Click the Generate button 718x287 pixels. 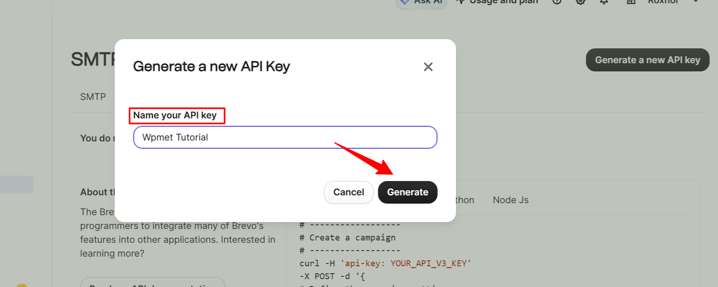tap(407, 192)
